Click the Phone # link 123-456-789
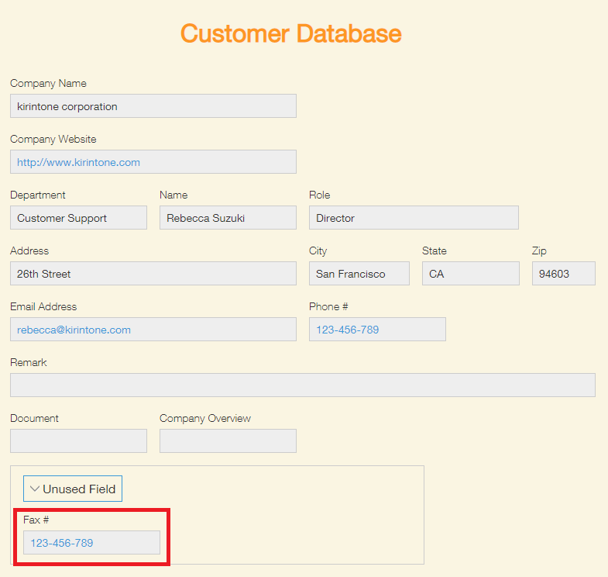Screen dimensions: 608x577 click(347, 330)
